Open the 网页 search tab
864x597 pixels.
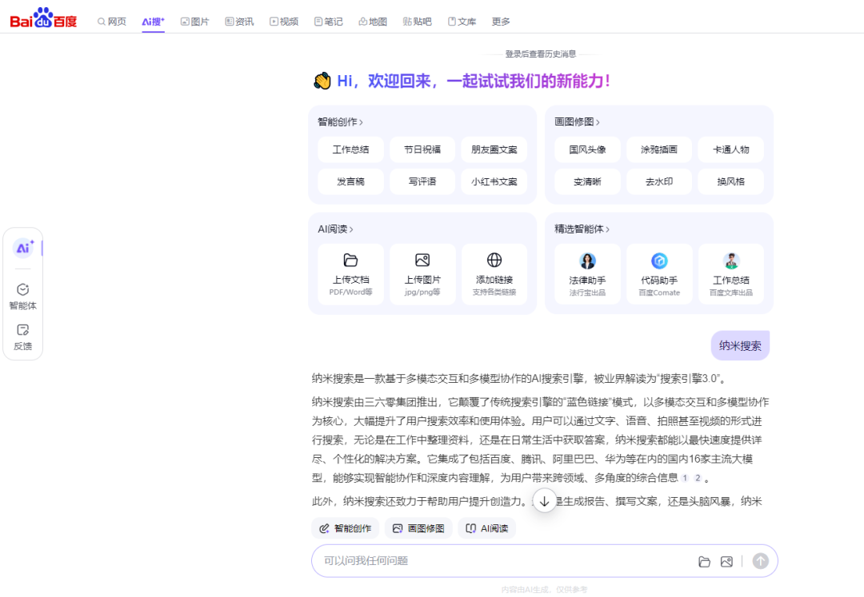(x=112, y=22)
